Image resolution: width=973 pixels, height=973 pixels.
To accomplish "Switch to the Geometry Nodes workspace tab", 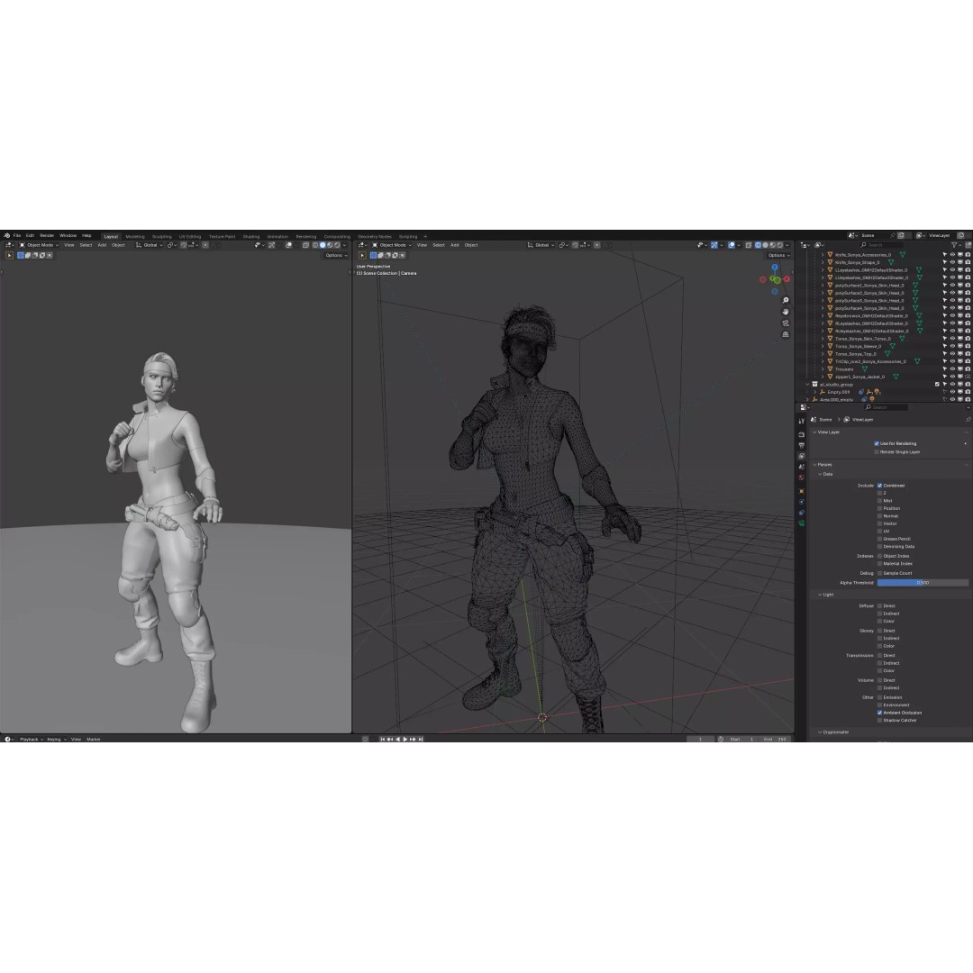I will coord(375,236).
